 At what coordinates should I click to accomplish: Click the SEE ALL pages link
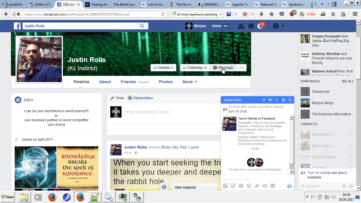pyautogui.click(x=348, y=81)
